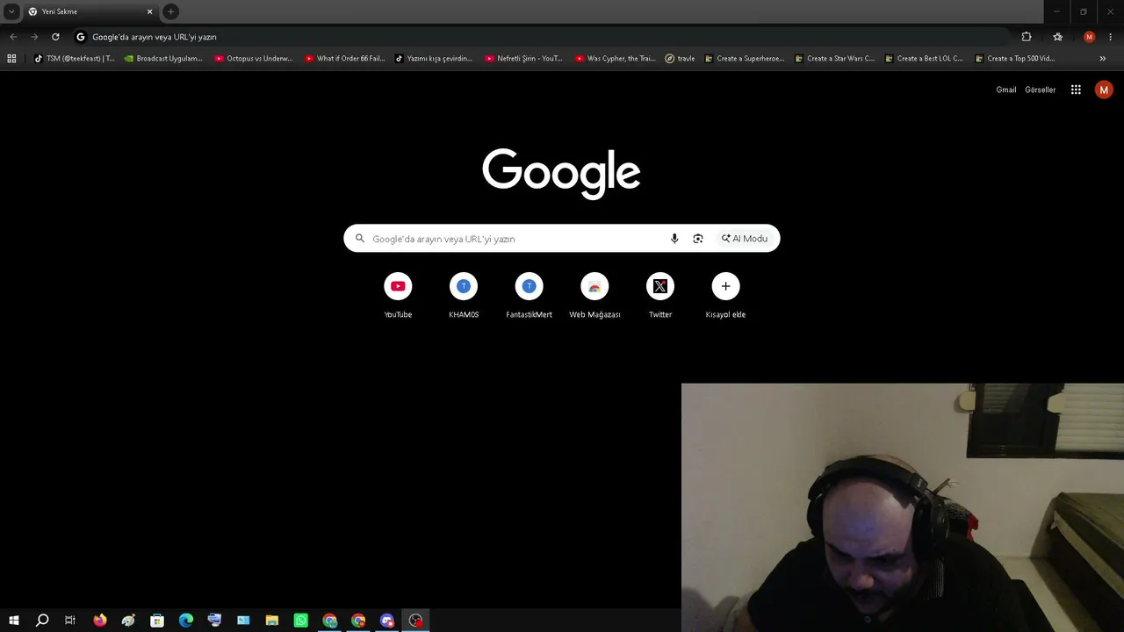Open the Chrome apps shortcut in the bookmarks bar
This screenshot has width=1124, height=632.
point(11,59)
